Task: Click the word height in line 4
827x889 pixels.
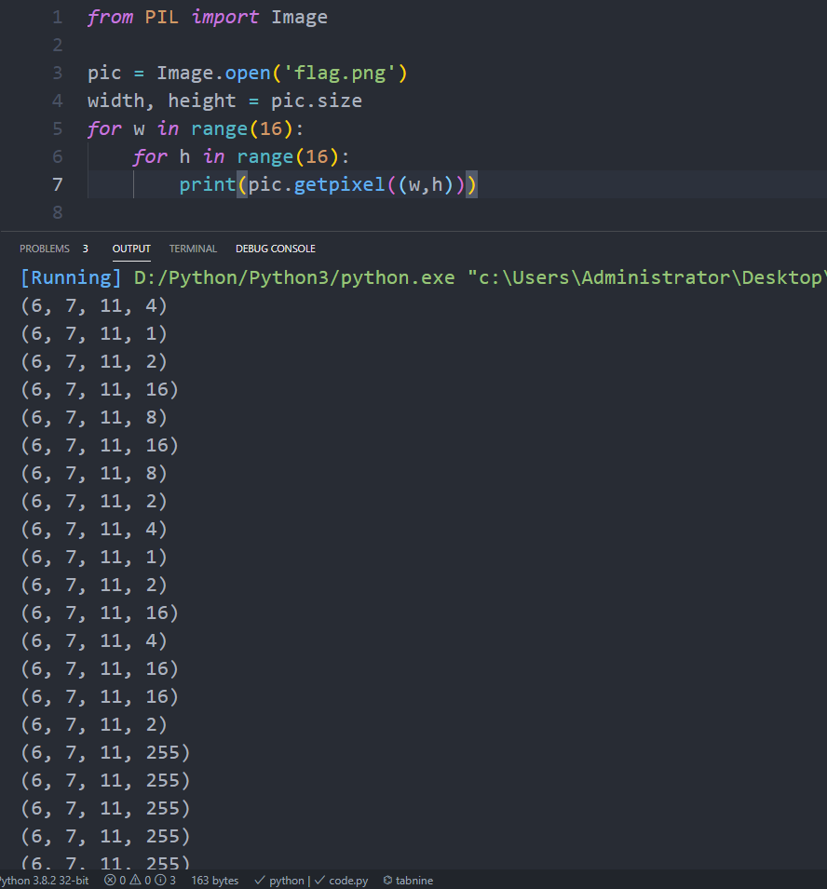Action: pyautogui.click(x=202, y=101)
